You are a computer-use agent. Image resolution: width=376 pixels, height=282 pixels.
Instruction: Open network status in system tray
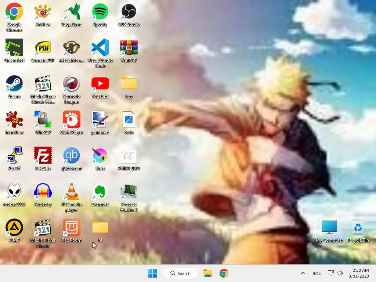(x=331, y=273)
